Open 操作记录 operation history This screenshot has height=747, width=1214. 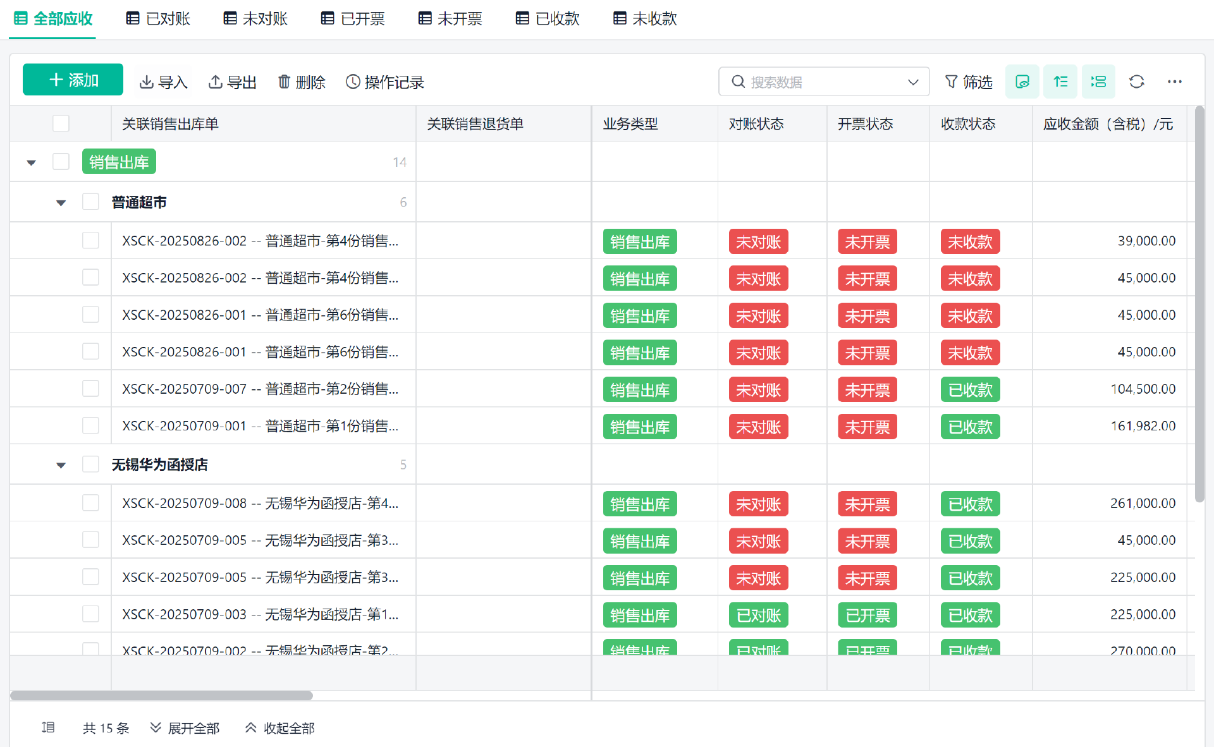[x=384, y=82]
